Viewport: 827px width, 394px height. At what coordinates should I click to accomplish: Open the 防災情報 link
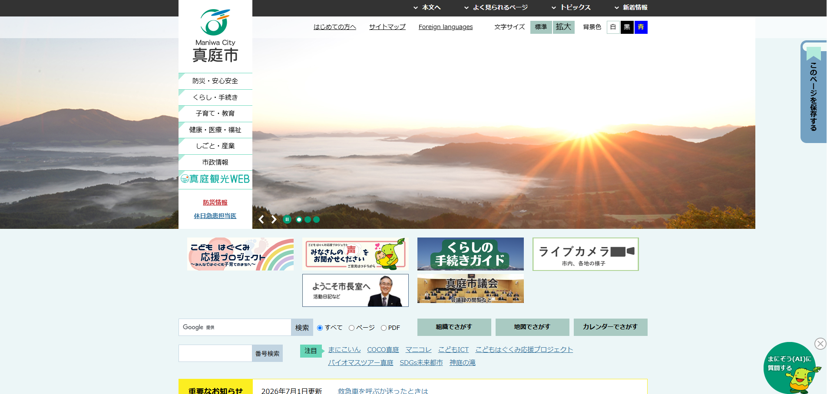click(x=215, y=202)
